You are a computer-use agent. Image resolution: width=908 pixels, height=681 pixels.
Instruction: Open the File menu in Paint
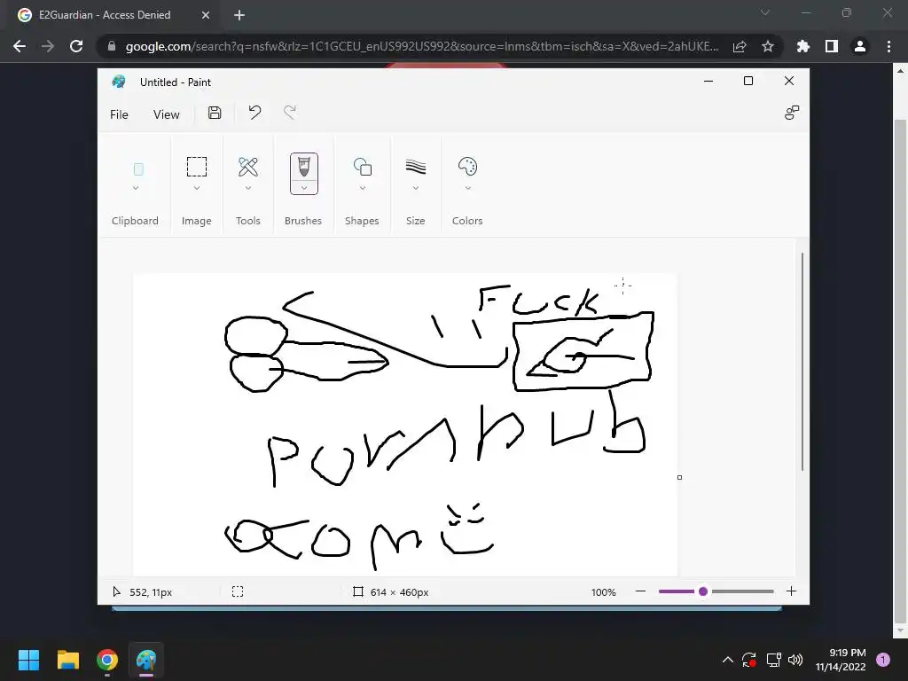click(120, 114)
